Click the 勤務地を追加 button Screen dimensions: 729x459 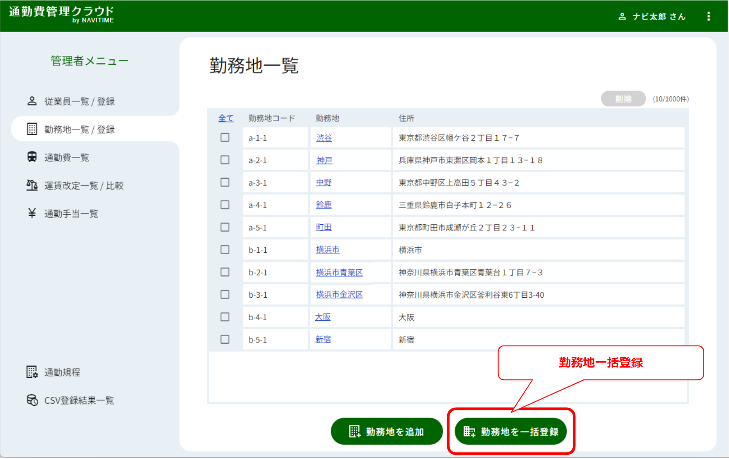387,432
